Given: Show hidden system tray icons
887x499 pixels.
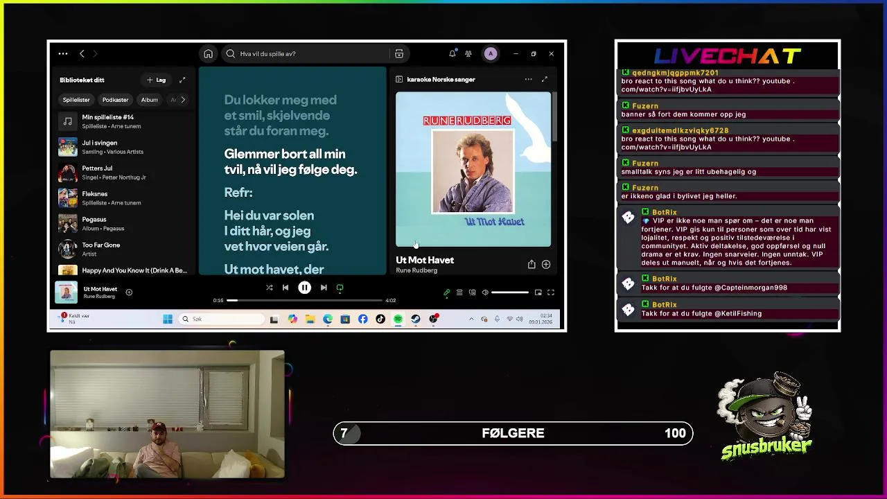Looking at the screenshot, I should click(471, 319).
